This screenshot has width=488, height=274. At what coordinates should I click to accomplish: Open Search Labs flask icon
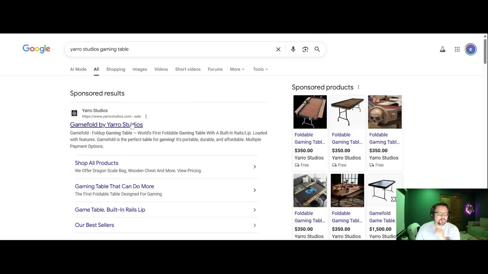tap(443, 49)
